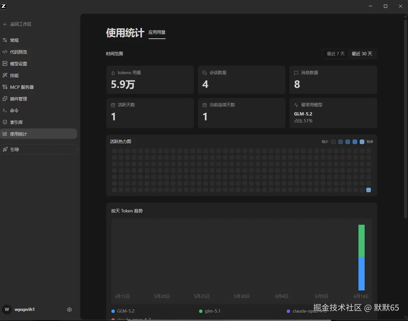Click the 索引库 shield icon
Image resolution: width=408 pixels, height=321 pixels.
coord(5,122)
